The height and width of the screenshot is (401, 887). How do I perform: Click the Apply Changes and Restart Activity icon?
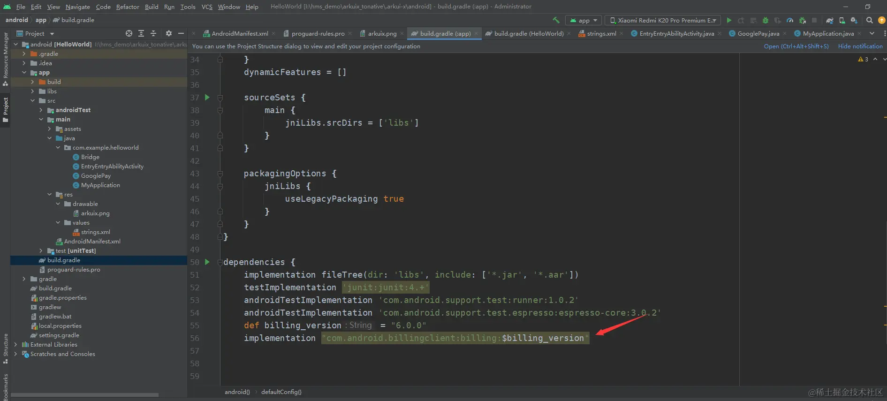(741, 20)
